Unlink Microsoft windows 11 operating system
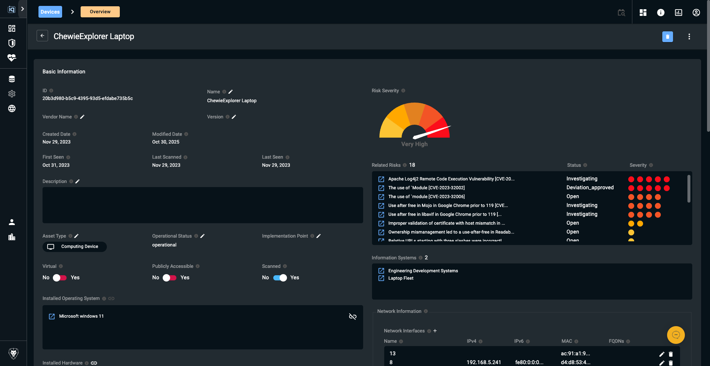Viewport: 710px width, 366px height. pos(353,317)
